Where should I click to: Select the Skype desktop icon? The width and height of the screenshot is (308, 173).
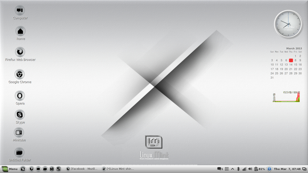tap(20, 115)
